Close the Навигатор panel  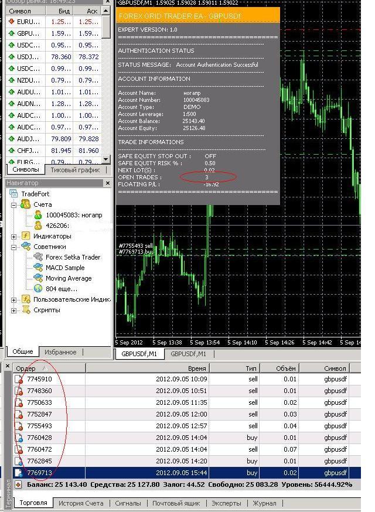(x=108, y=183)
